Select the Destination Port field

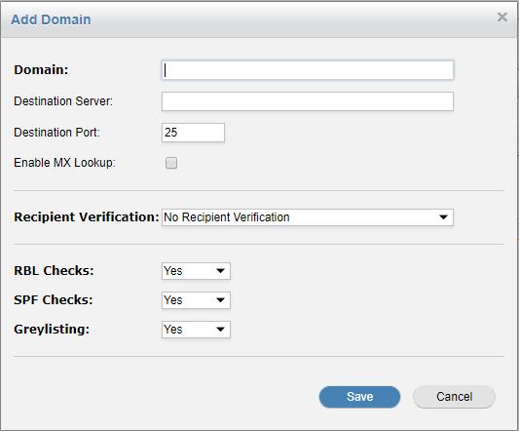(193, 133)
